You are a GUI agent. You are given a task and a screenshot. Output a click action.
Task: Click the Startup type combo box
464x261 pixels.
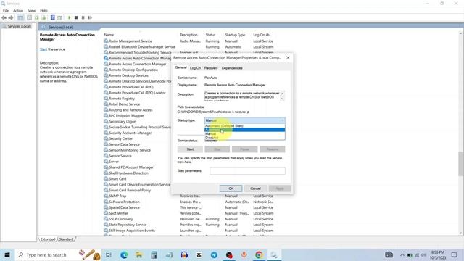tap(245, 120)
